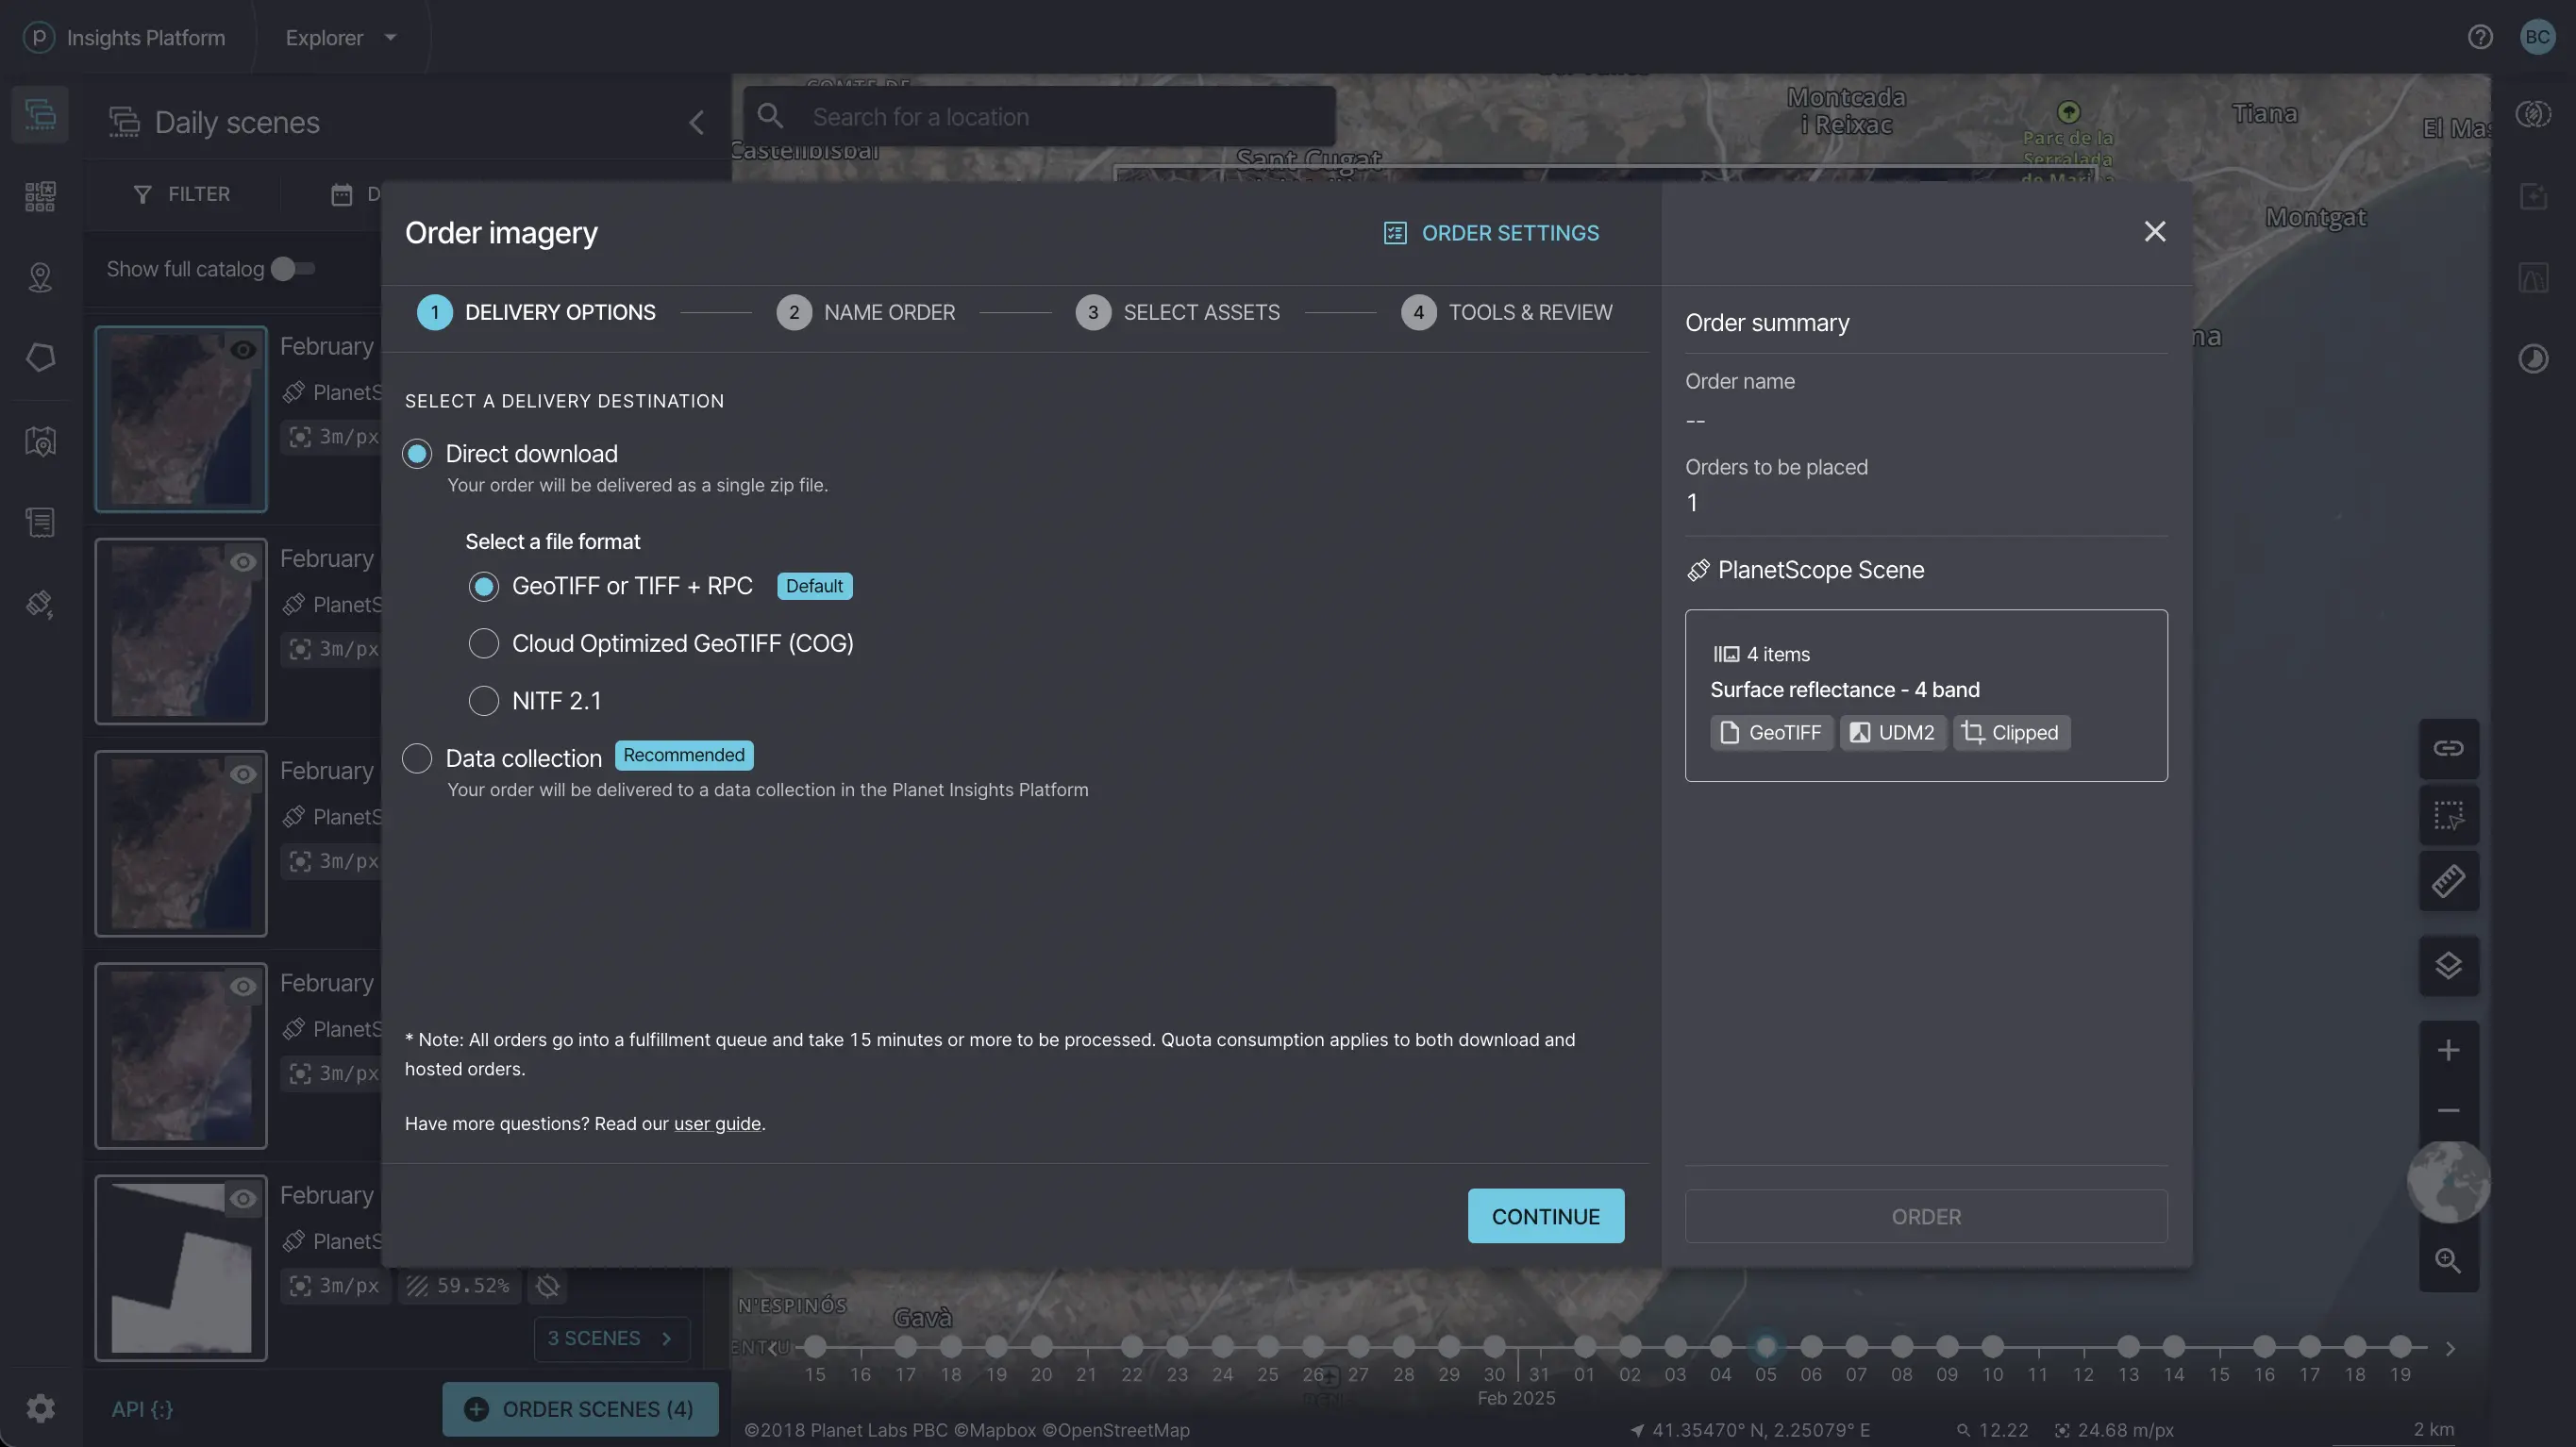
Task: Click the CONTINUE button
Action: (1545, 1217)
